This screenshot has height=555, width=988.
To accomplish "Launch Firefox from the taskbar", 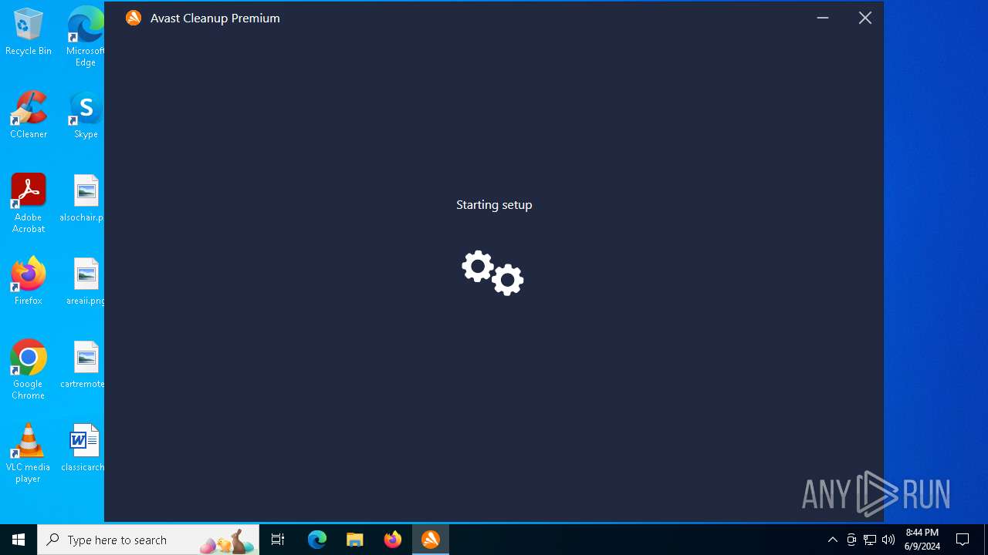I will pos(393,540).
